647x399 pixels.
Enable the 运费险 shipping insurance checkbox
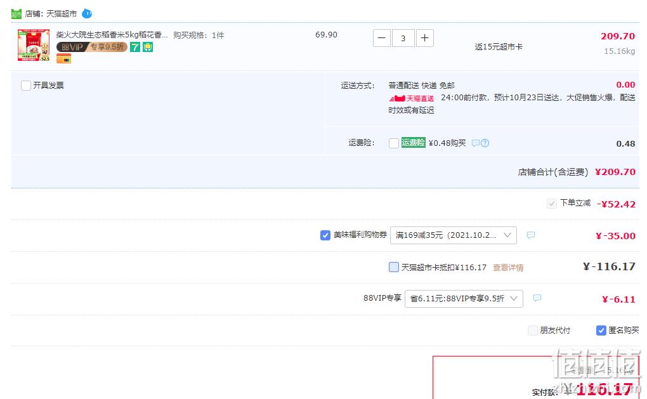coord(394,143)
